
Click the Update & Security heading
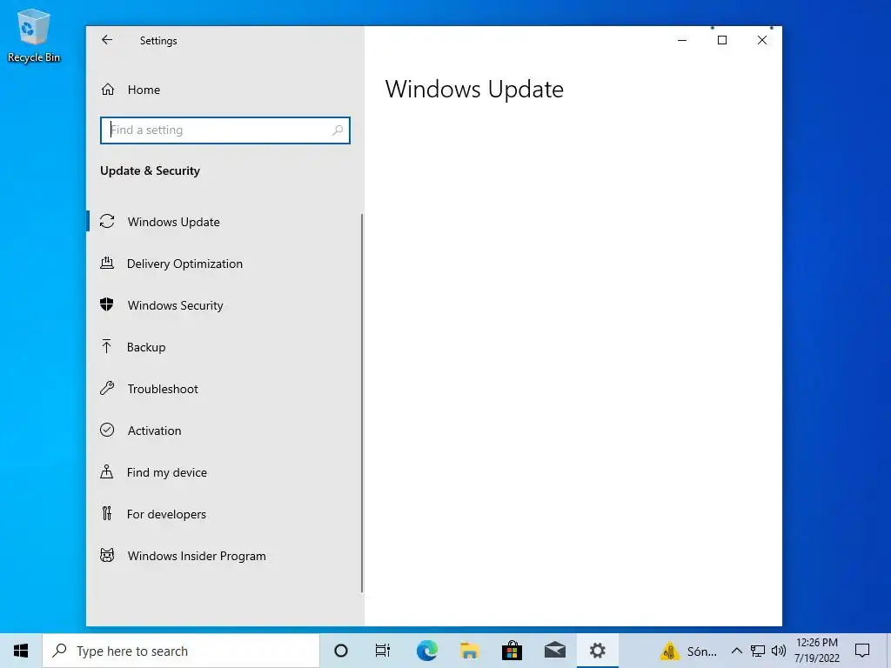click(150, 170)
